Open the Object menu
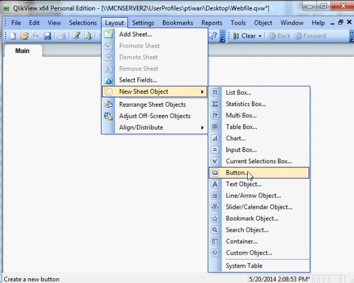 263,23
